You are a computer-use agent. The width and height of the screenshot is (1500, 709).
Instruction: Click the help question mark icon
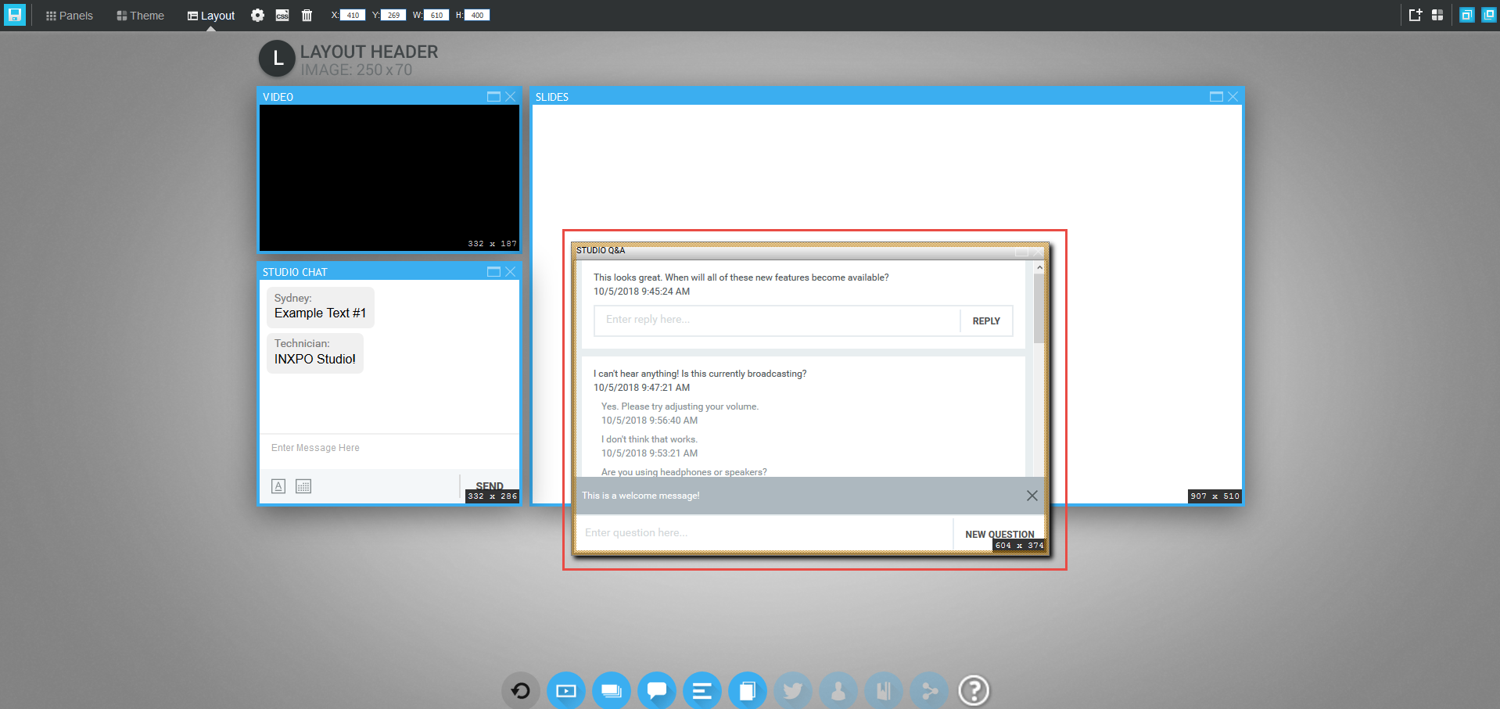click(x=974, y=691)
